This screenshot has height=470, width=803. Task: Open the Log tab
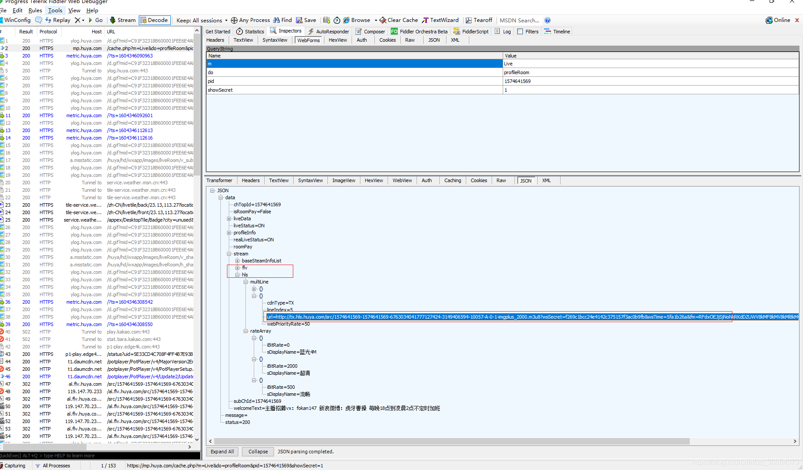[x=503, y=32]
